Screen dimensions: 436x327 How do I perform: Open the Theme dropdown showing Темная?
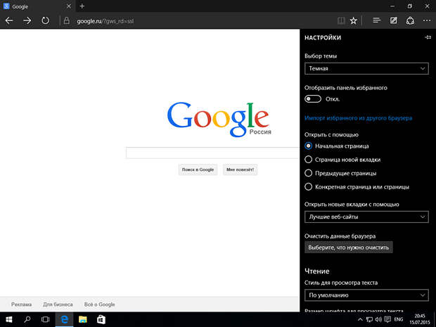click(x=366, y=68)
